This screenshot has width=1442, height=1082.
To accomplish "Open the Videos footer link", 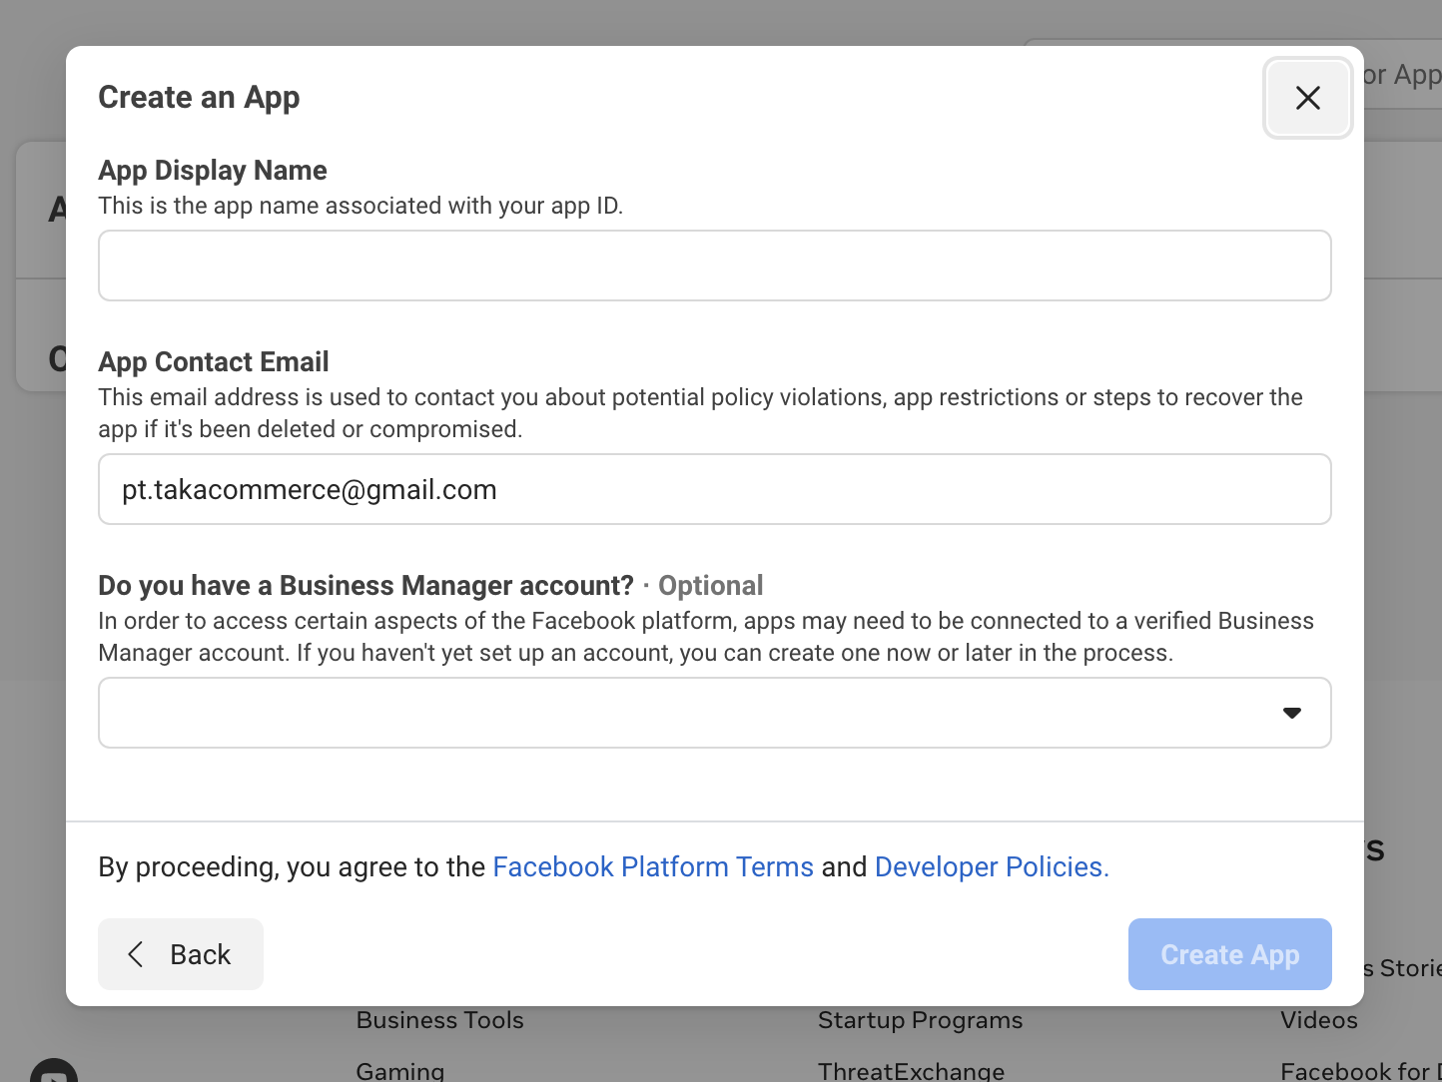I will (x=1318, y=1020).
